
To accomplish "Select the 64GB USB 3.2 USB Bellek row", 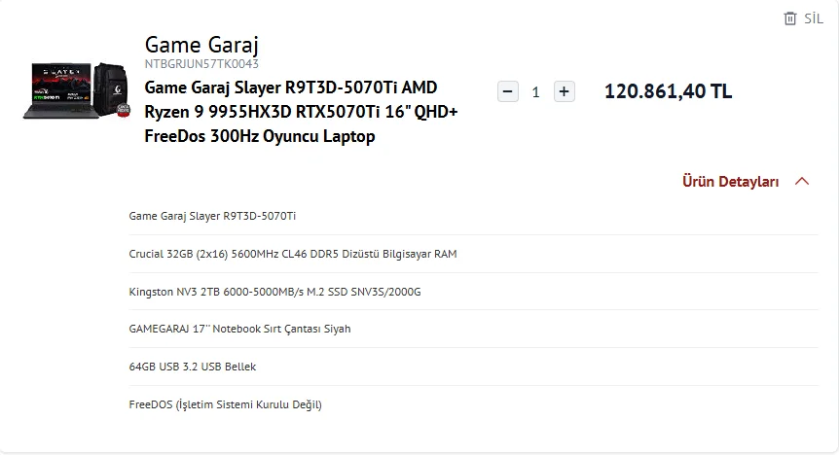I will pos(473,367).
